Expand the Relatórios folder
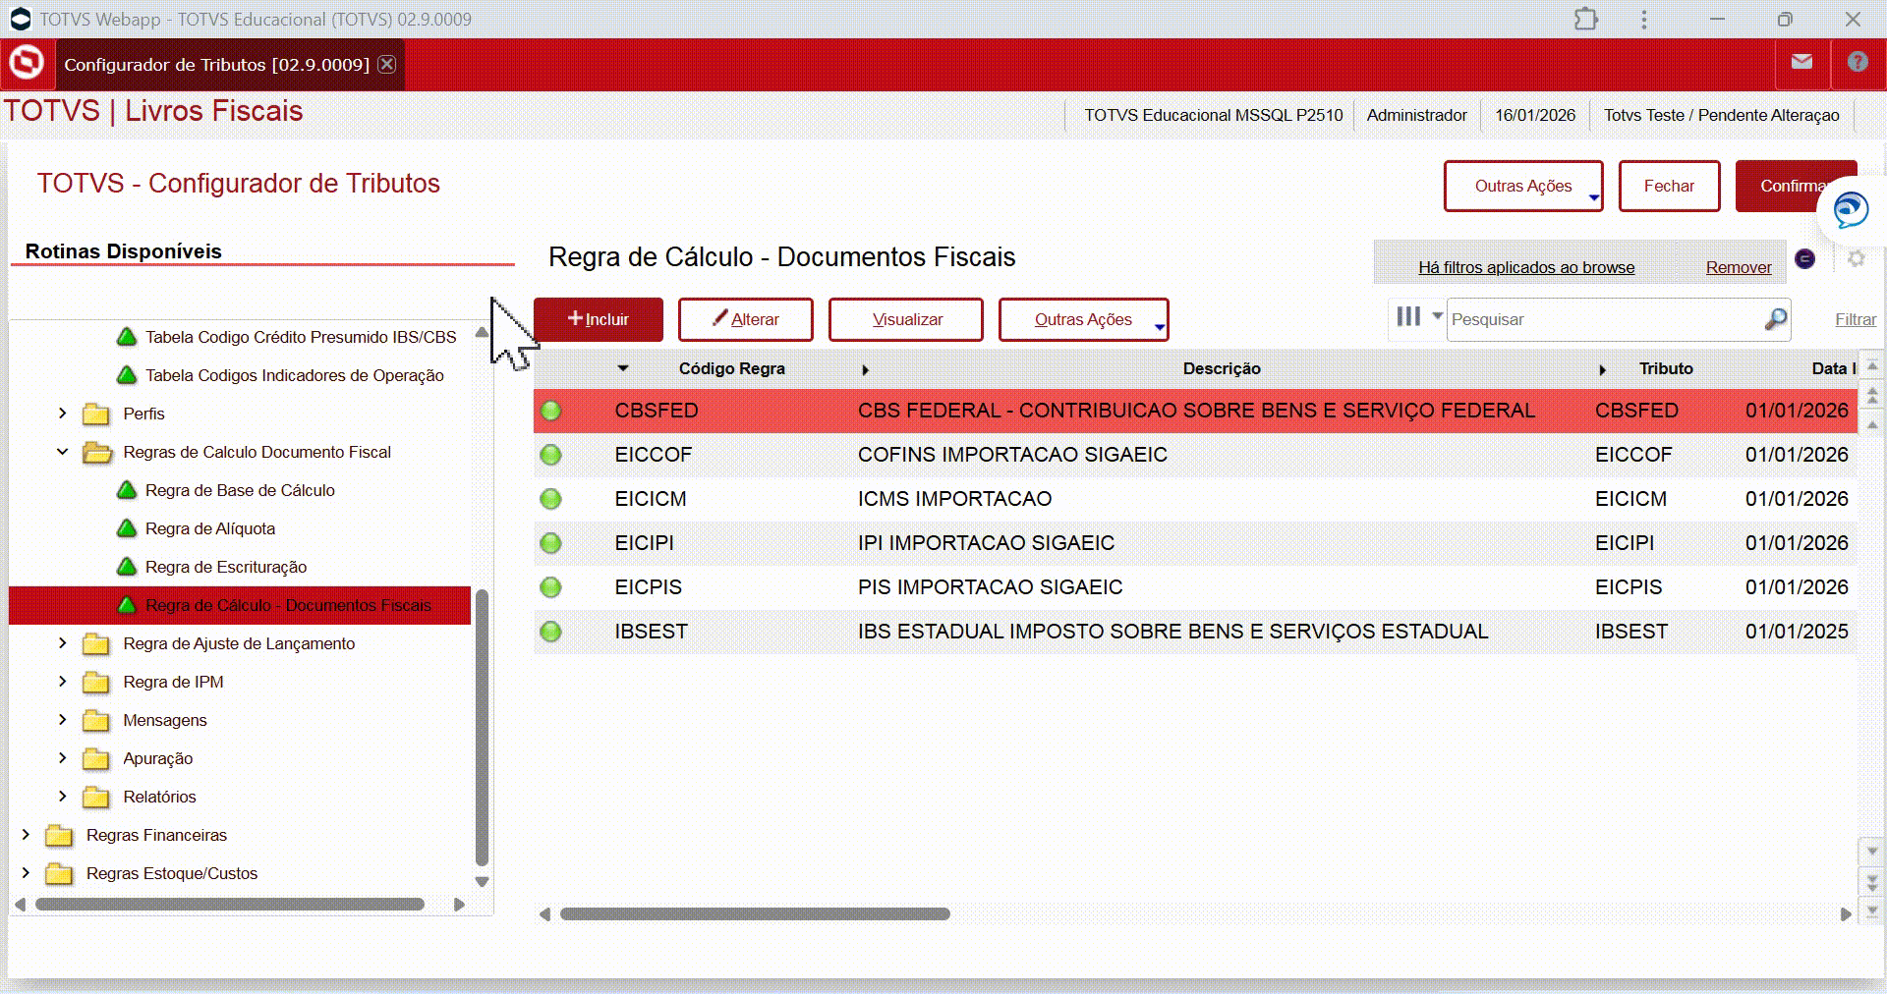This screenshot has width=1887, height=994. pyautogui.click(x=63, y=797)
